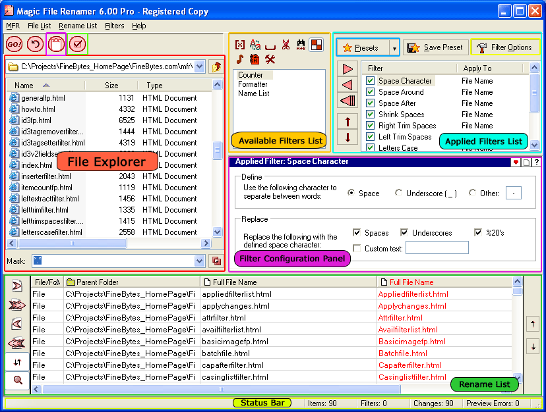Go up one folder with the arrow icon
This screenshot has width=546, height=412.
[x=216, y=66]
